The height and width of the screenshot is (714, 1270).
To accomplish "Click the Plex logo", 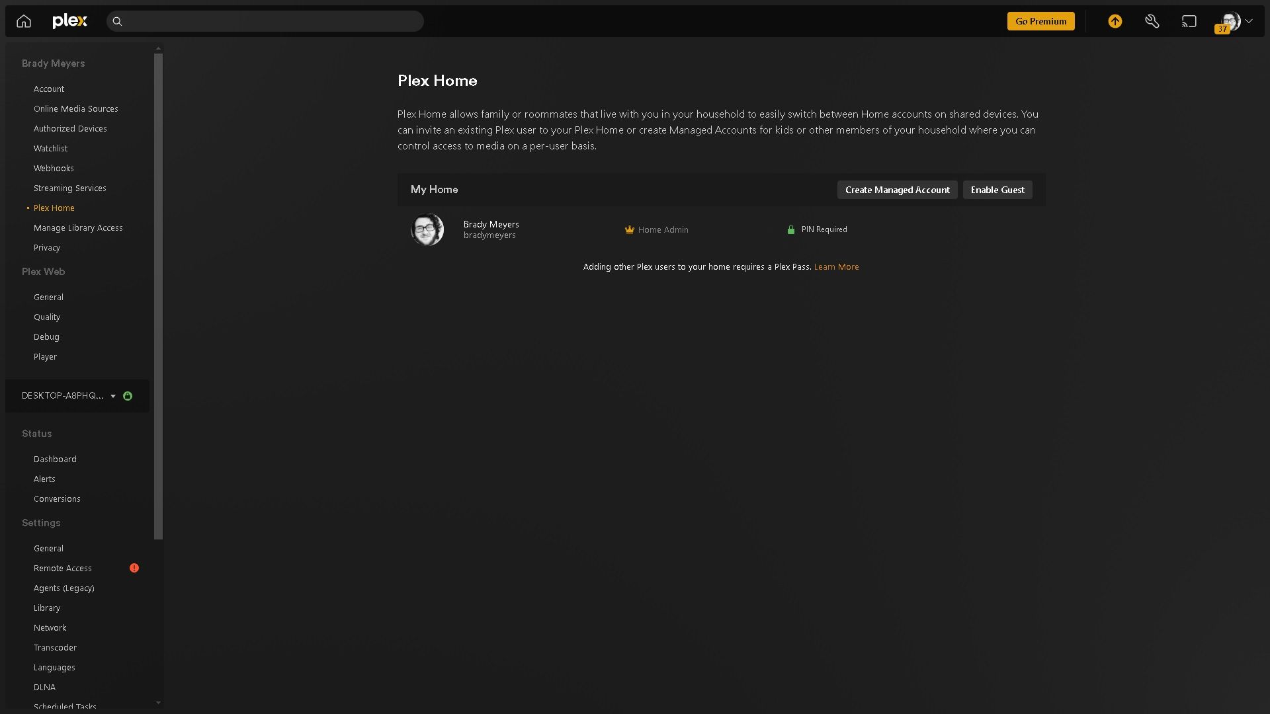I will pos(69,21).
